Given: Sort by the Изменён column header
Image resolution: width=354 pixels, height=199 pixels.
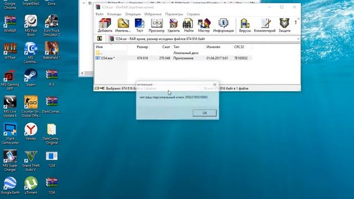Looking at the screenshot, I should (218, 47).
